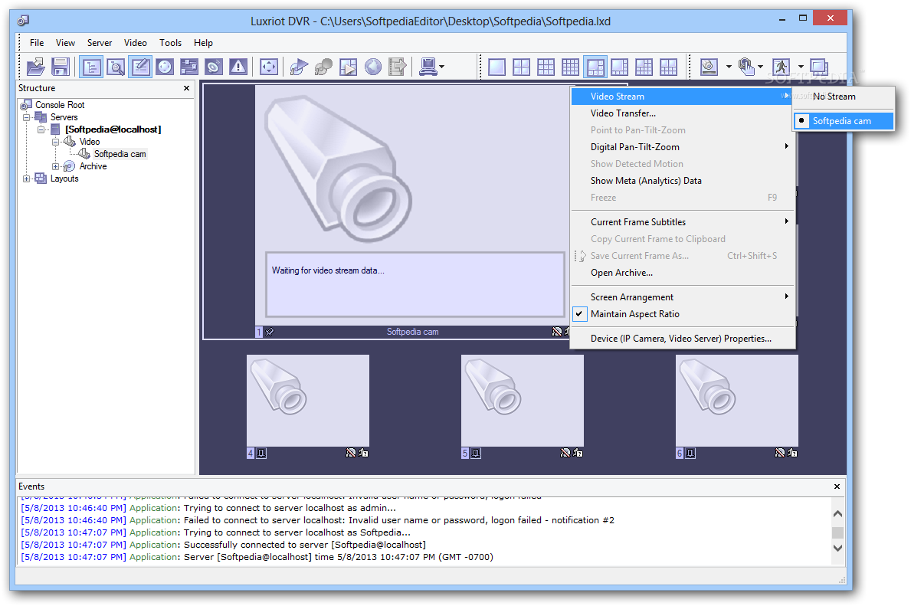Open the dropdown arrow beside laptop icon
Screen dimensions: 911x606
point(442,67)
